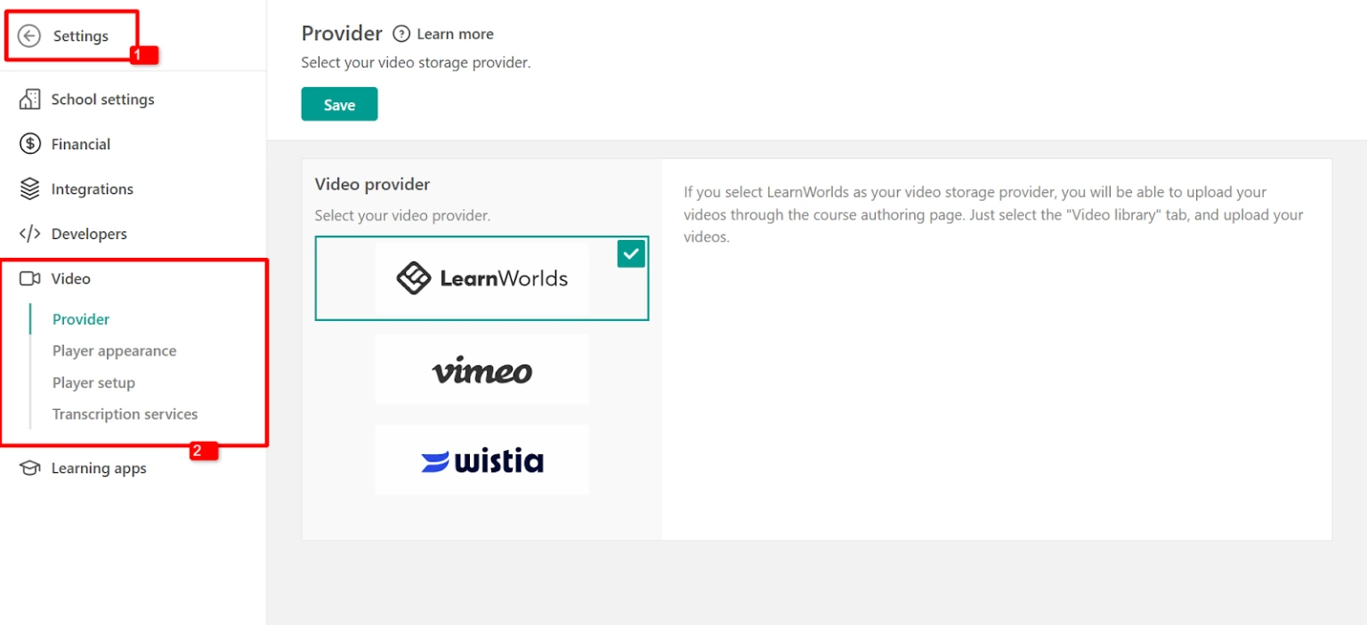
Task: Save the video provider selection
Action: click(x=339, y=104)
